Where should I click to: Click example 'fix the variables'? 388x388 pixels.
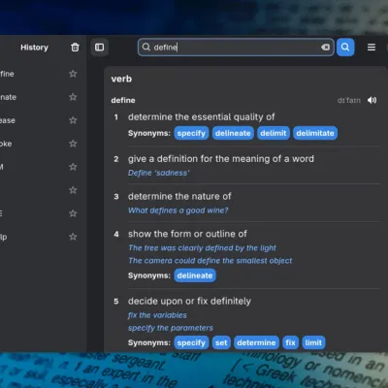coord(157,315)
